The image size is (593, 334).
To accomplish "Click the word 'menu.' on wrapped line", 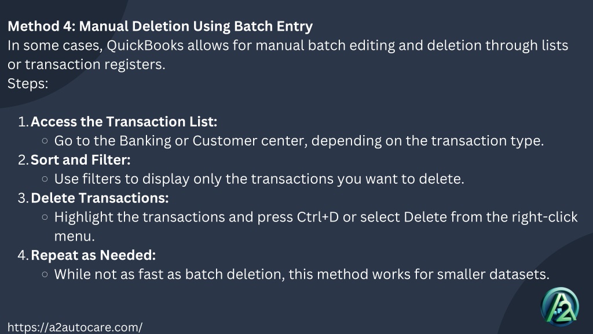I will pos(75,237).
